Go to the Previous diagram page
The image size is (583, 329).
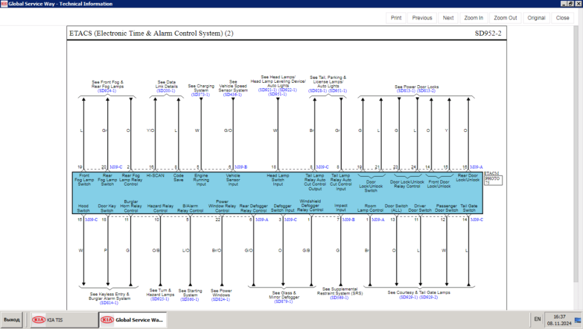click(422, 18)
